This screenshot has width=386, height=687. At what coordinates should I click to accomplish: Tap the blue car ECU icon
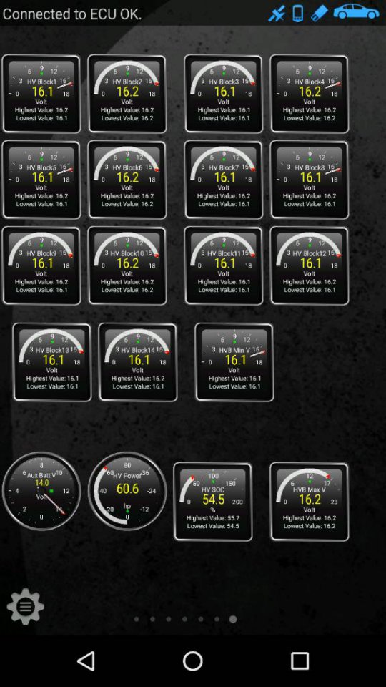point(356,12)
